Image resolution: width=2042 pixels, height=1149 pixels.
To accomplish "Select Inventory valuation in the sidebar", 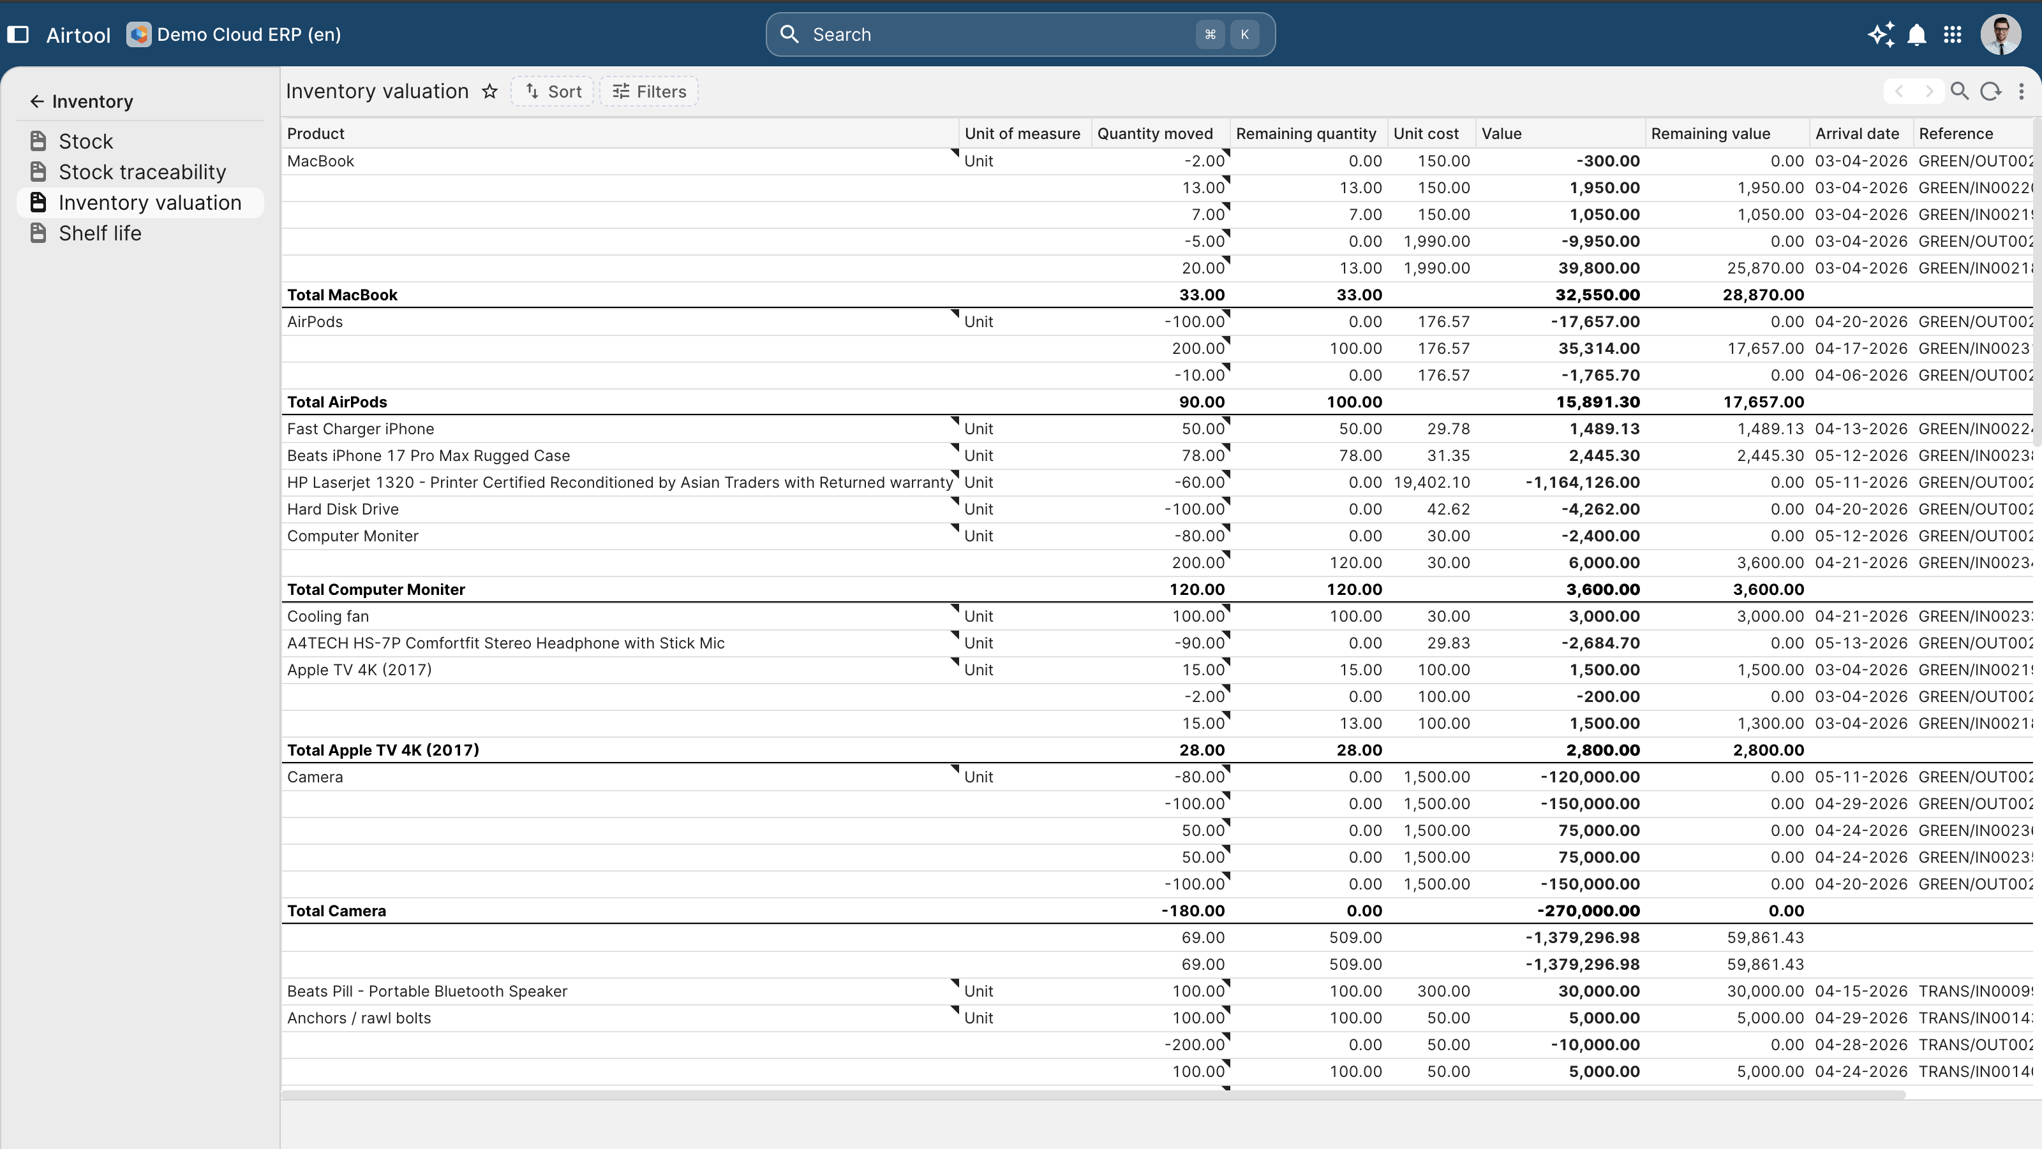I will pos(140,203).
